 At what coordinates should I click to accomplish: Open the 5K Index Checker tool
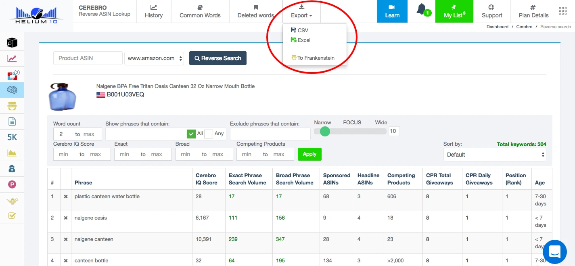pos(11,137)
